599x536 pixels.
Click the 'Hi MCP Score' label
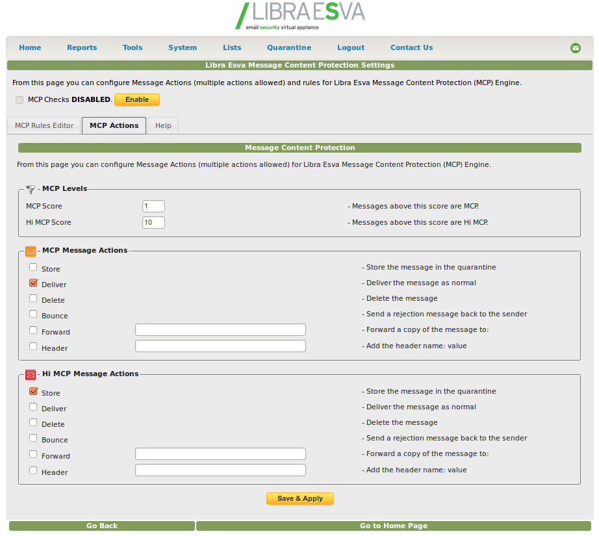pos(49,222)
